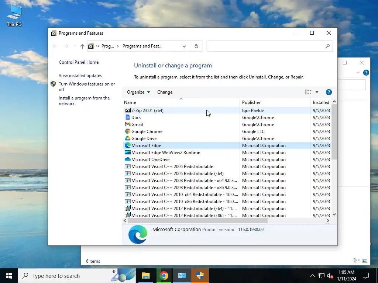Click the Edge WebView2 Runtime icon

click(x=127, y=152)
